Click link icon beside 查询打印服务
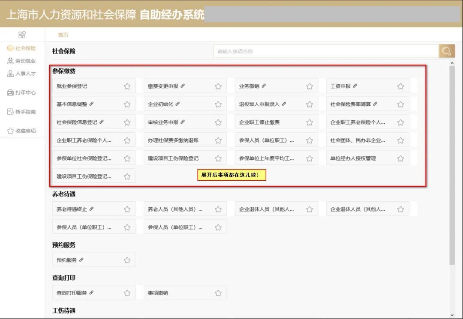The width and height of the screenshot is (463, 319). click(x=92, y=292)
